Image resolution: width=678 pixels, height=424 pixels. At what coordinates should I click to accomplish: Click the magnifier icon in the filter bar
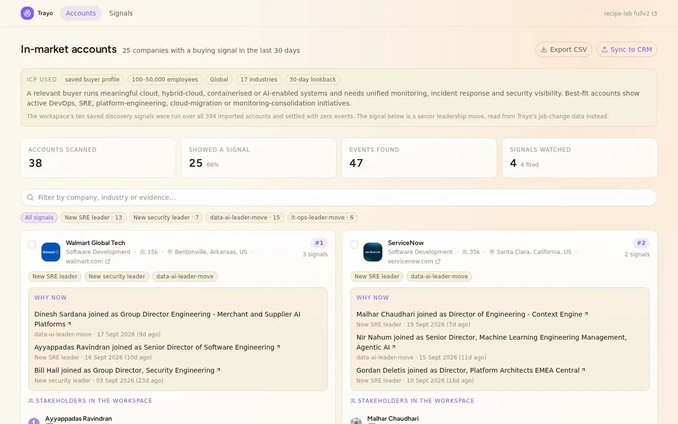click(30, 197)
